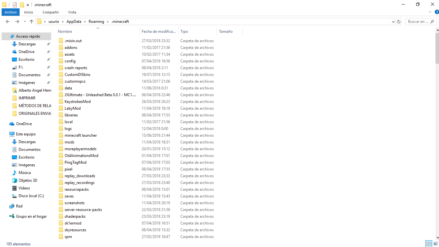
Task: Click folder icon of .mixin.out
Action: pyautogui.click(x=61, y=41)
